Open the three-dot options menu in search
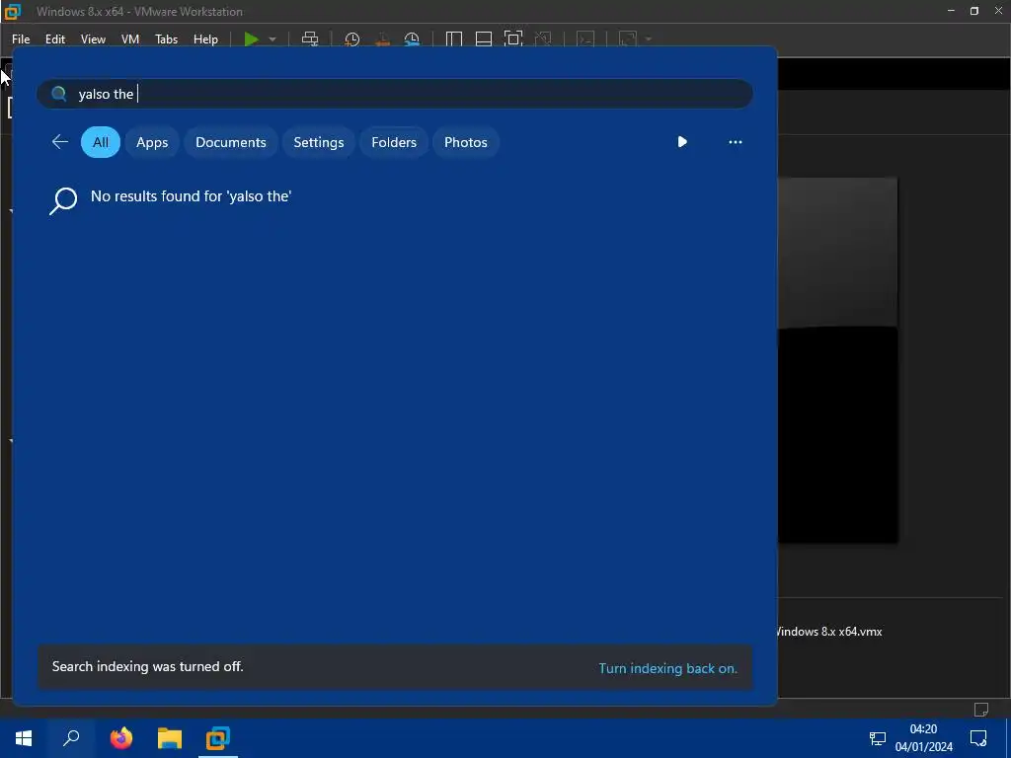The image size is (1011, 758). point(735,142)
